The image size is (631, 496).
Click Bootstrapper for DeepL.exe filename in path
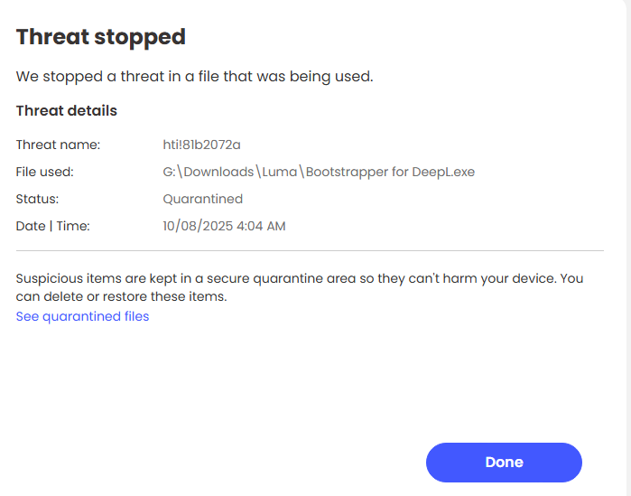(390, 172)
